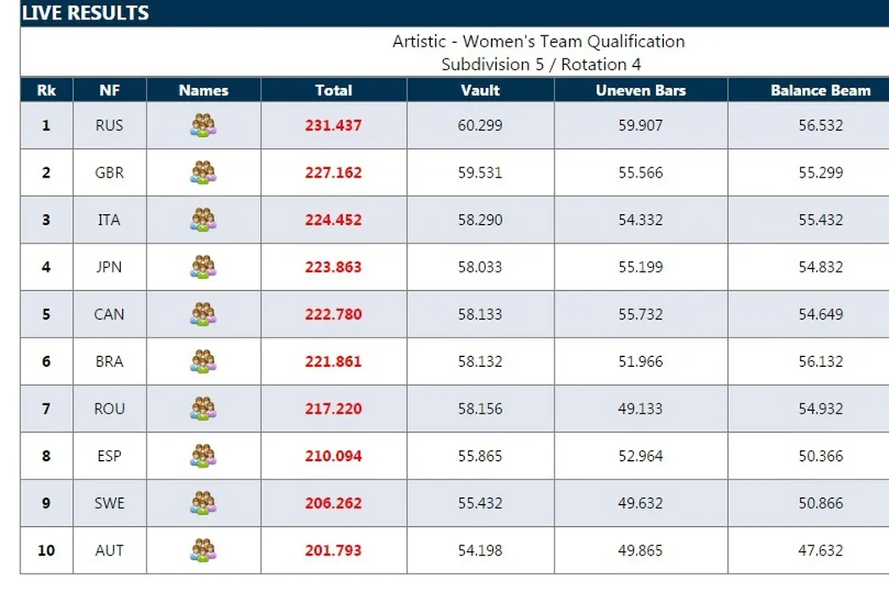This screenshot has height=592, width=889.
Task: Open the BRA team names icon
Action: (x=203, y=361)
